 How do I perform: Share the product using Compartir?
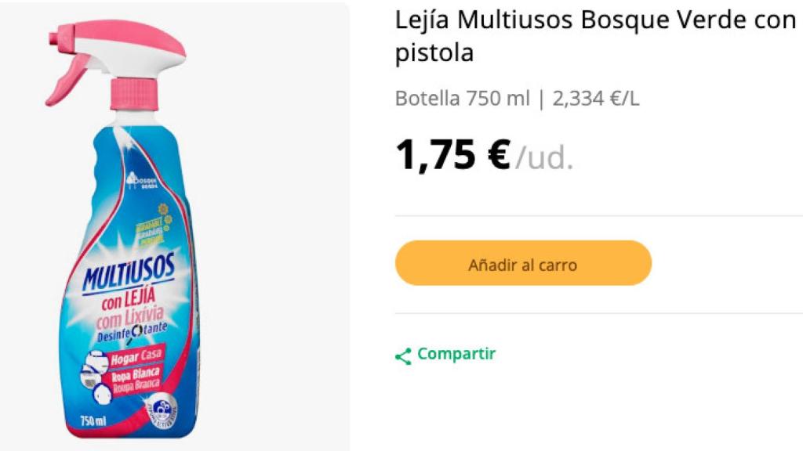click(x=455, y=353)
